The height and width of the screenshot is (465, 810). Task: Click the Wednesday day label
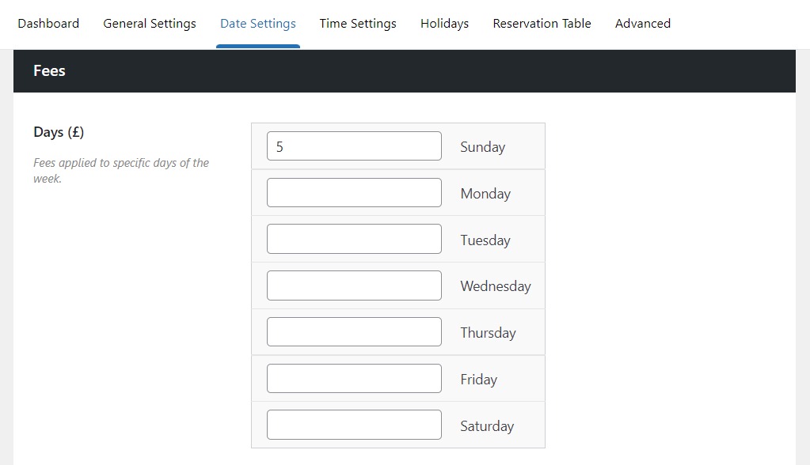click(495, 286)
